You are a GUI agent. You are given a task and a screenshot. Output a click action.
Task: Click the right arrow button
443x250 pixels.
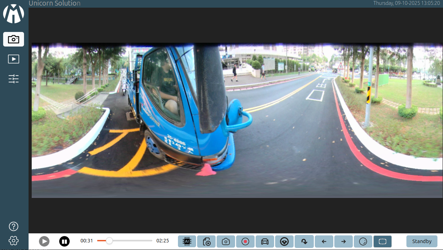click(343, 241)
